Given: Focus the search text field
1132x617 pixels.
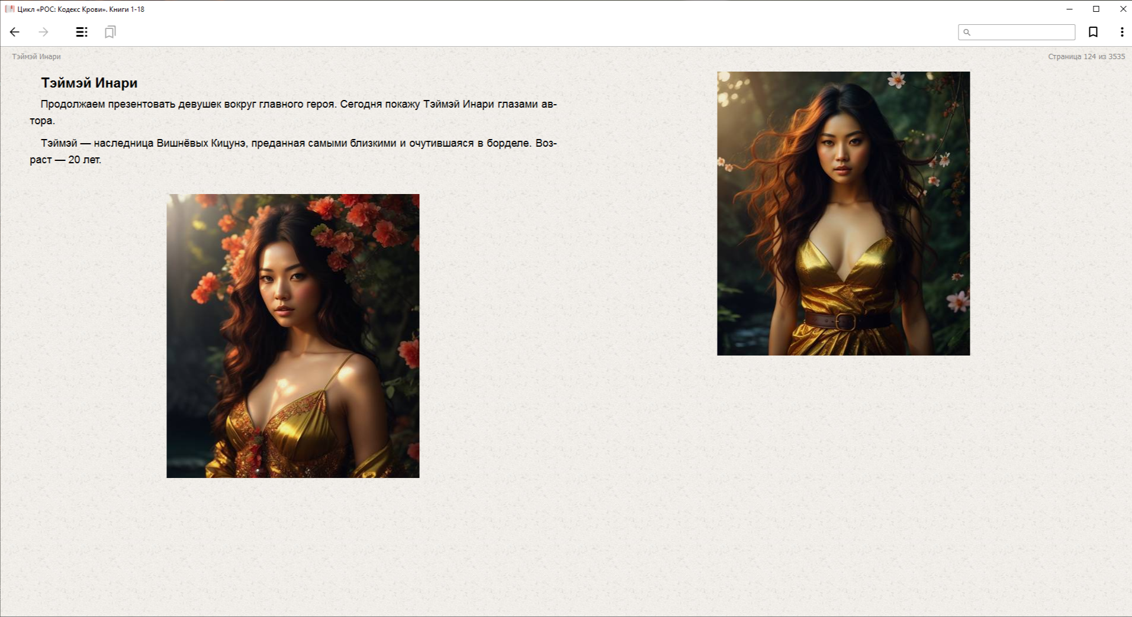Looking at the screenshot, I should pyautogui.click(x=1022, y=32).
